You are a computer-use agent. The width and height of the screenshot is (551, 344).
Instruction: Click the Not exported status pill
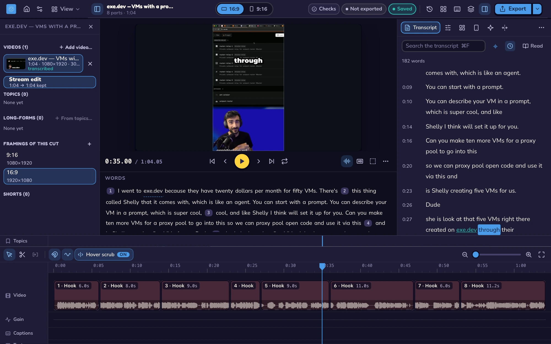[364, 9]
